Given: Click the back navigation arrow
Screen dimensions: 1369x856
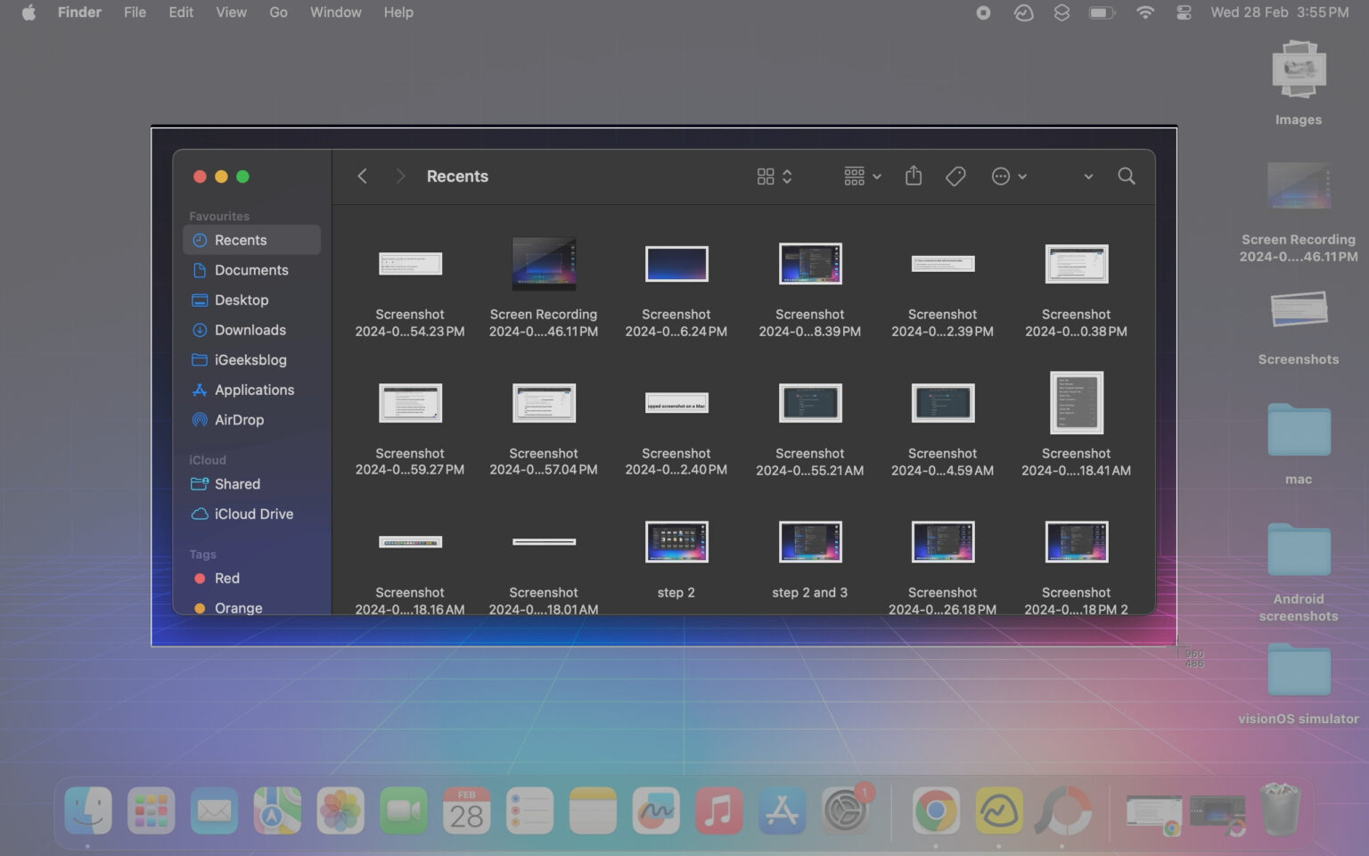Looking at the screenshot, I should (362, 176).
